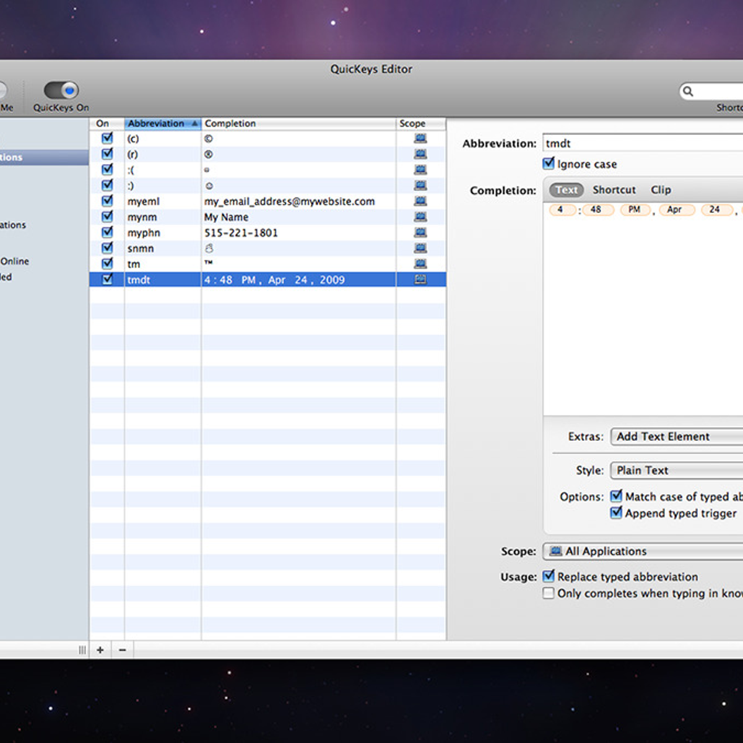Click the scope icon in the snmn row
This screenshot has height=743, width=743.
point(420,248)
